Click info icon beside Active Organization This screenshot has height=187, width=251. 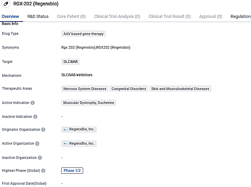pos(37,144)
